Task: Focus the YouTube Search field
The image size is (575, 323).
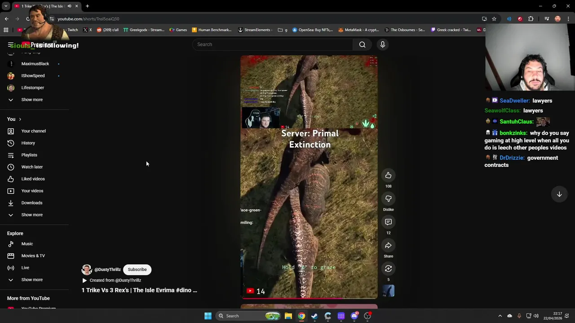Action: click(x=273, y=44)
